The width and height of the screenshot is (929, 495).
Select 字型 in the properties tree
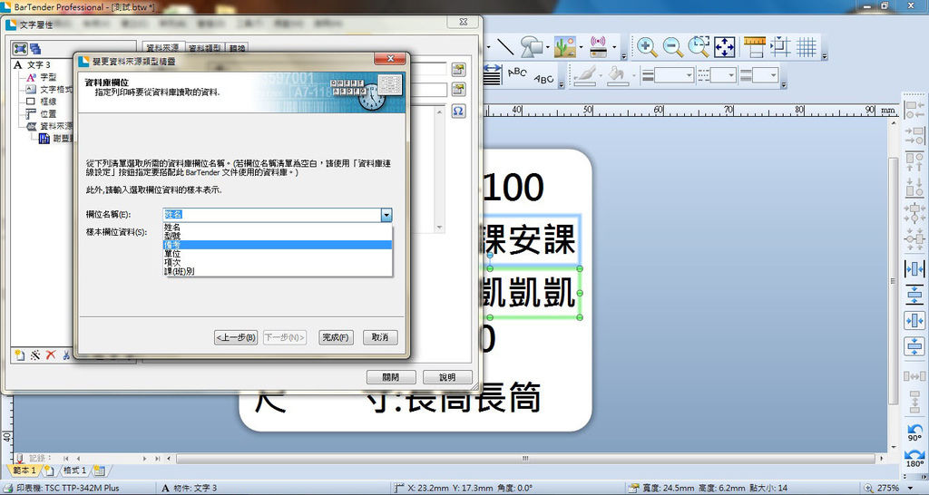pyautogui.click(x=48, y=77)
